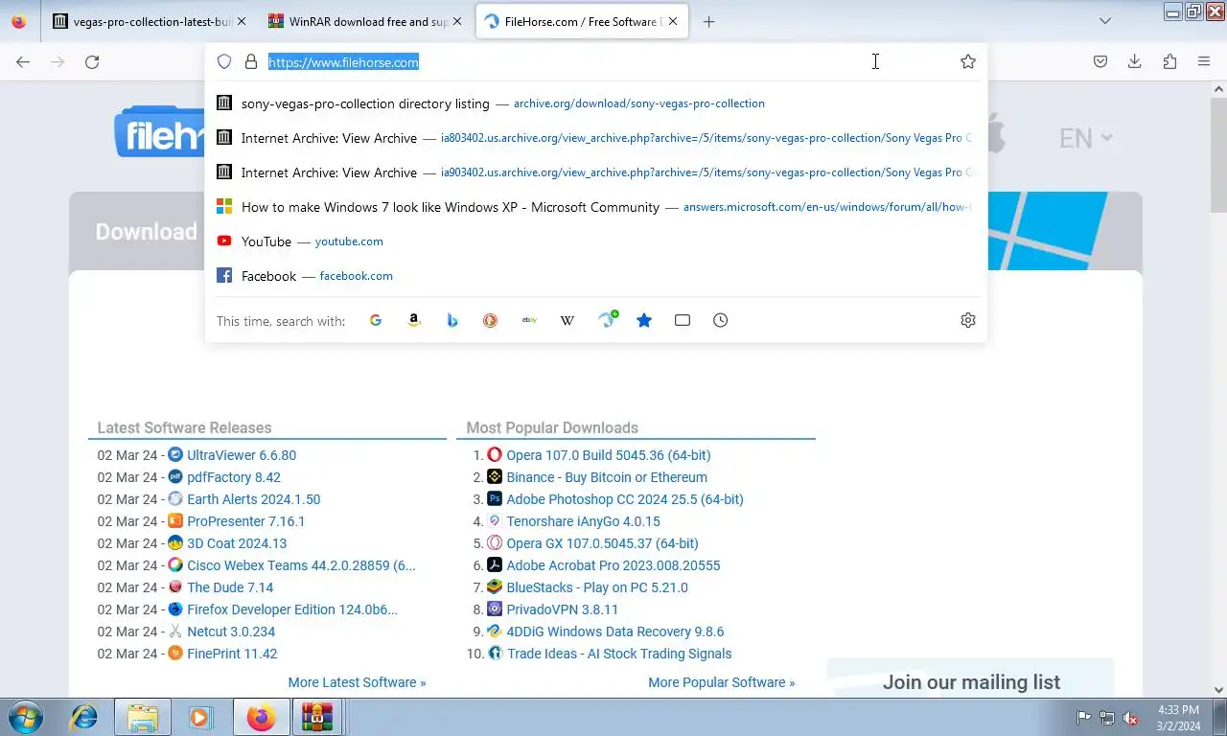Open Firefox application hamburger menu
1227x736 pixels.
[x=1204, y=61]
